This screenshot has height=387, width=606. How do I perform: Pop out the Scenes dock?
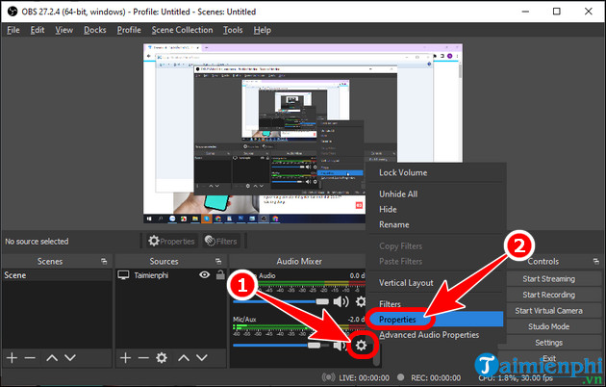pos(104,261)
